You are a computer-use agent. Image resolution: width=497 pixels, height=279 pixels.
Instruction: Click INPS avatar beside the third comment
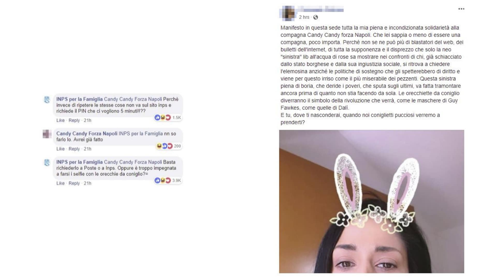(47, 163)
